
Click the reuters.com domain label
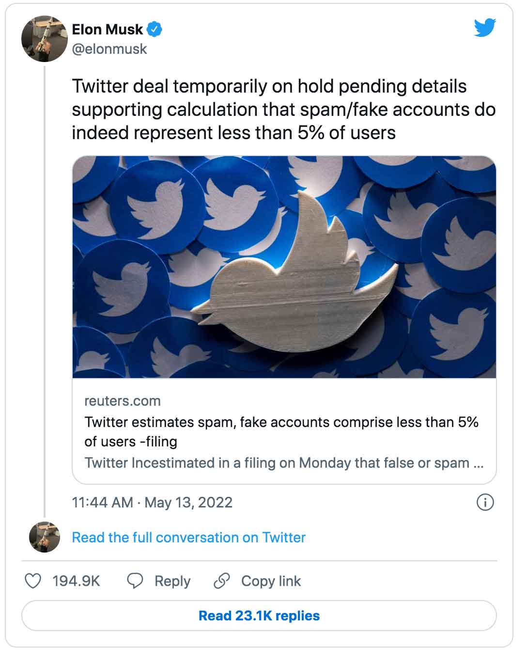(x=123, y=401)
